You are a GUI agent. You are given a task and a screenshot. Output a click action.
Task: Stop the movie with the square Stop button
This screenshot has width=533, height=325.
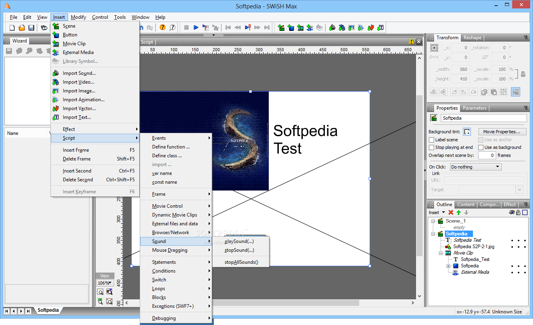pos(186,28)
